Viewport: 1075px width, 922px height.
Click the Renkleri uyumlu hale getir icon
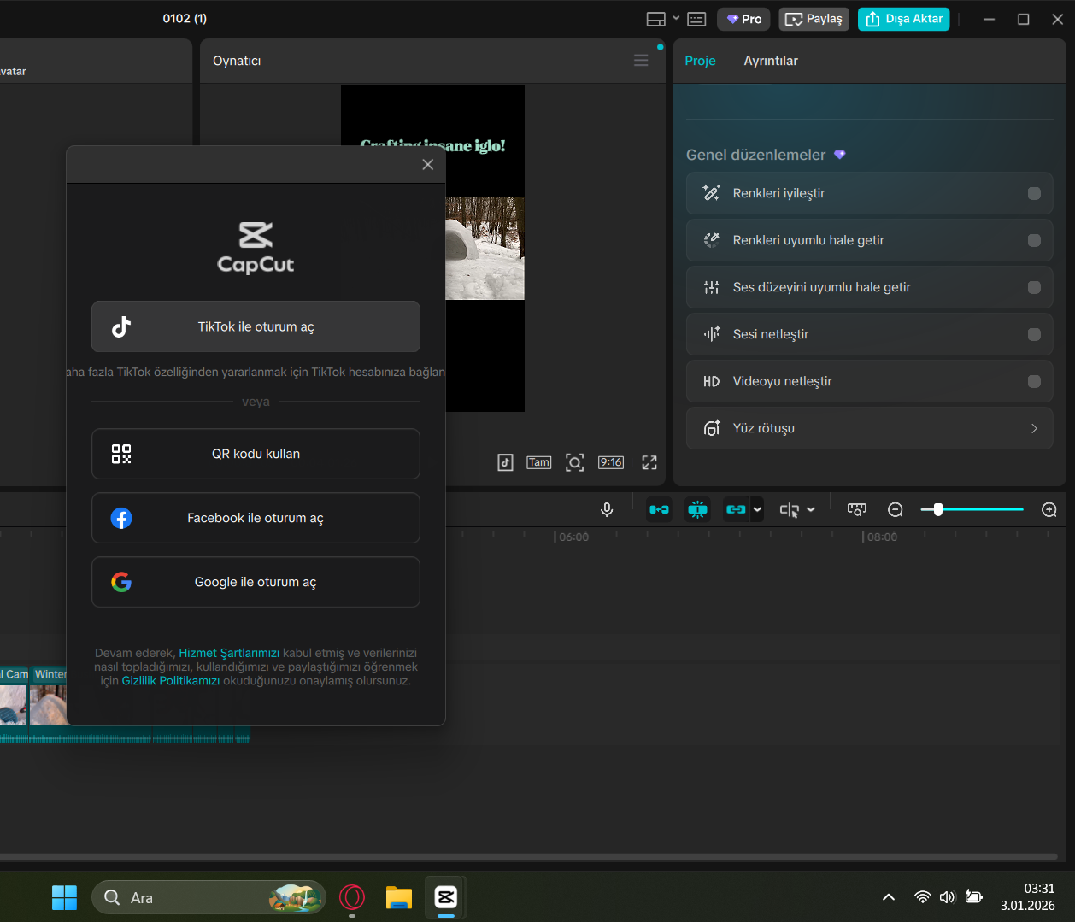(711, 240)
